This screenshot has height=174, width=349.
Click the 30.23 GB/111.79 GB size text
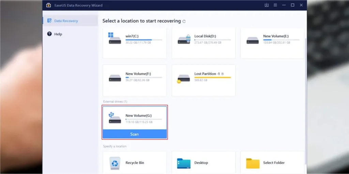138,42
